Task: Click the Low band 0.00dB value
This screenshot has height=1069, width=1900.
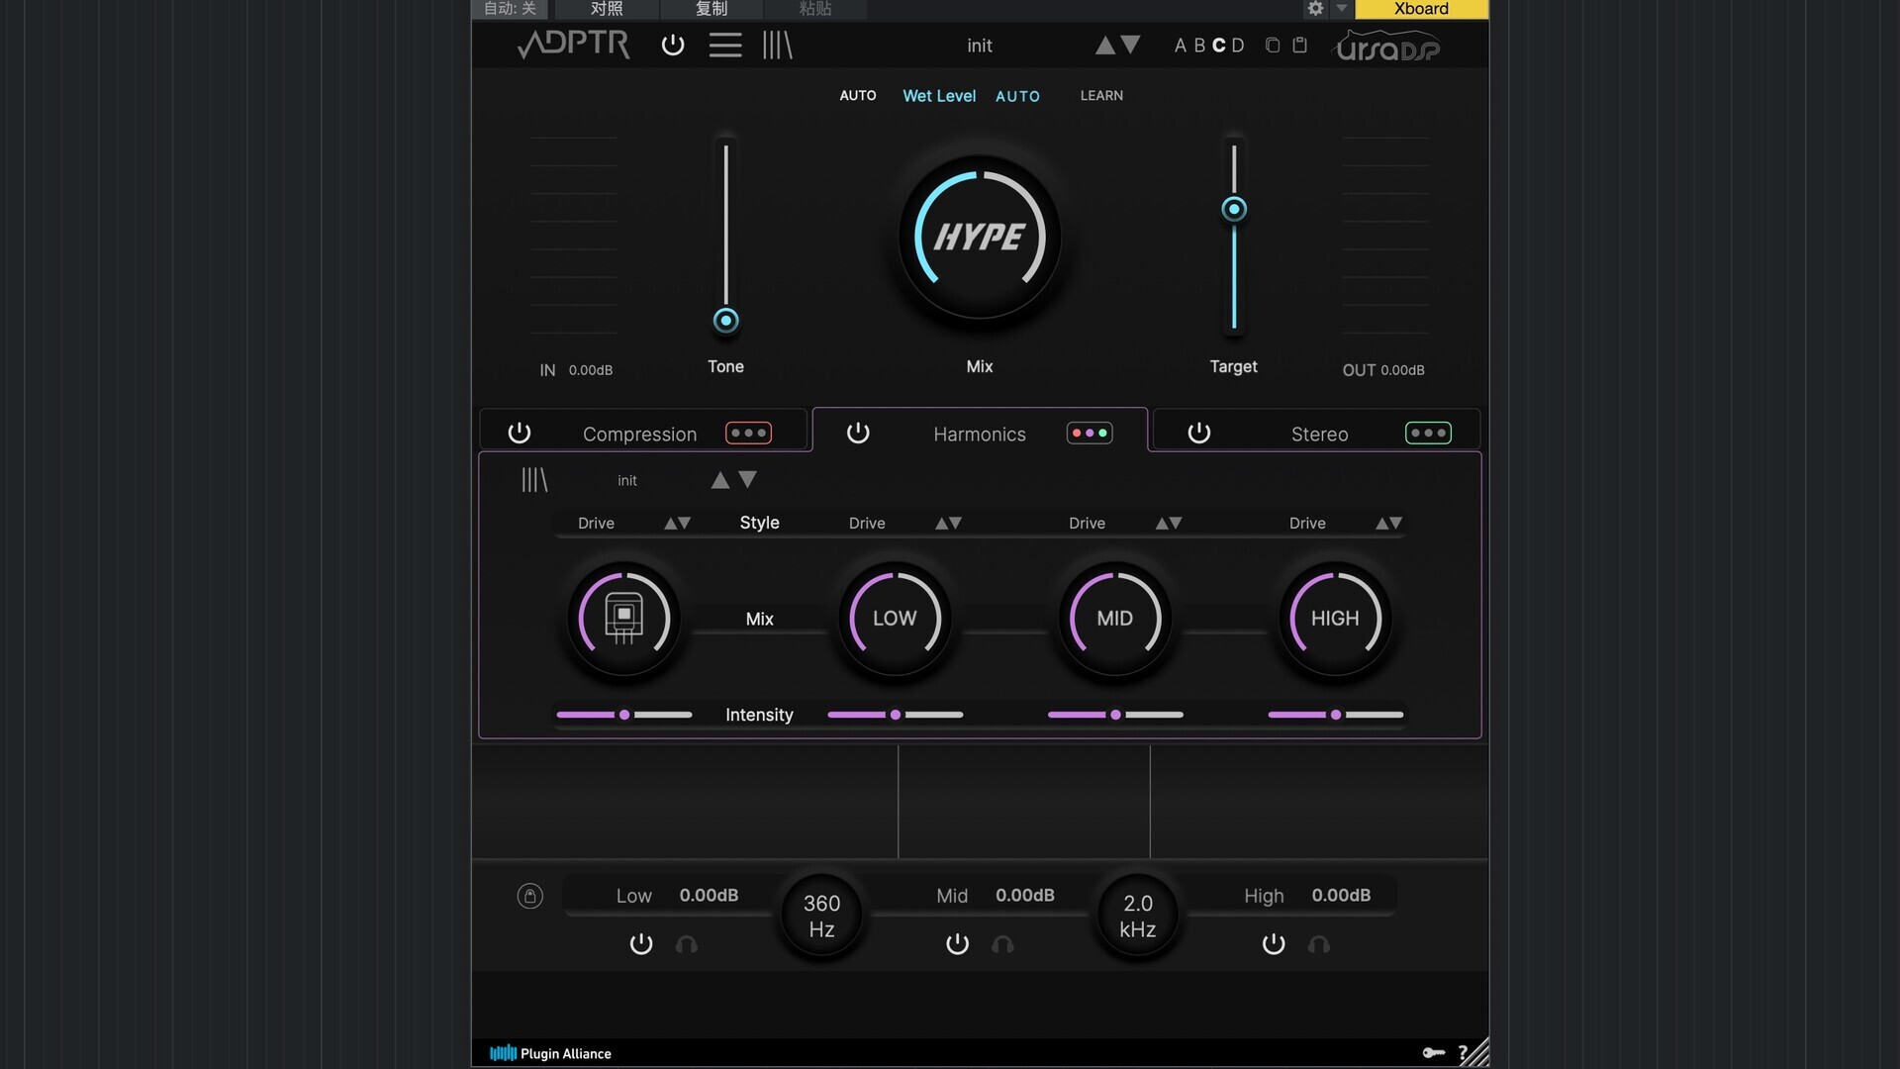Action: click(709, 896)
